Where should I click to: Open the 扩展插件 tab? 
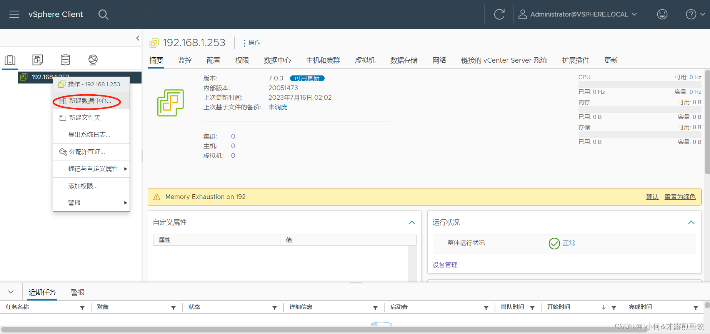click(x=576, y=60)
